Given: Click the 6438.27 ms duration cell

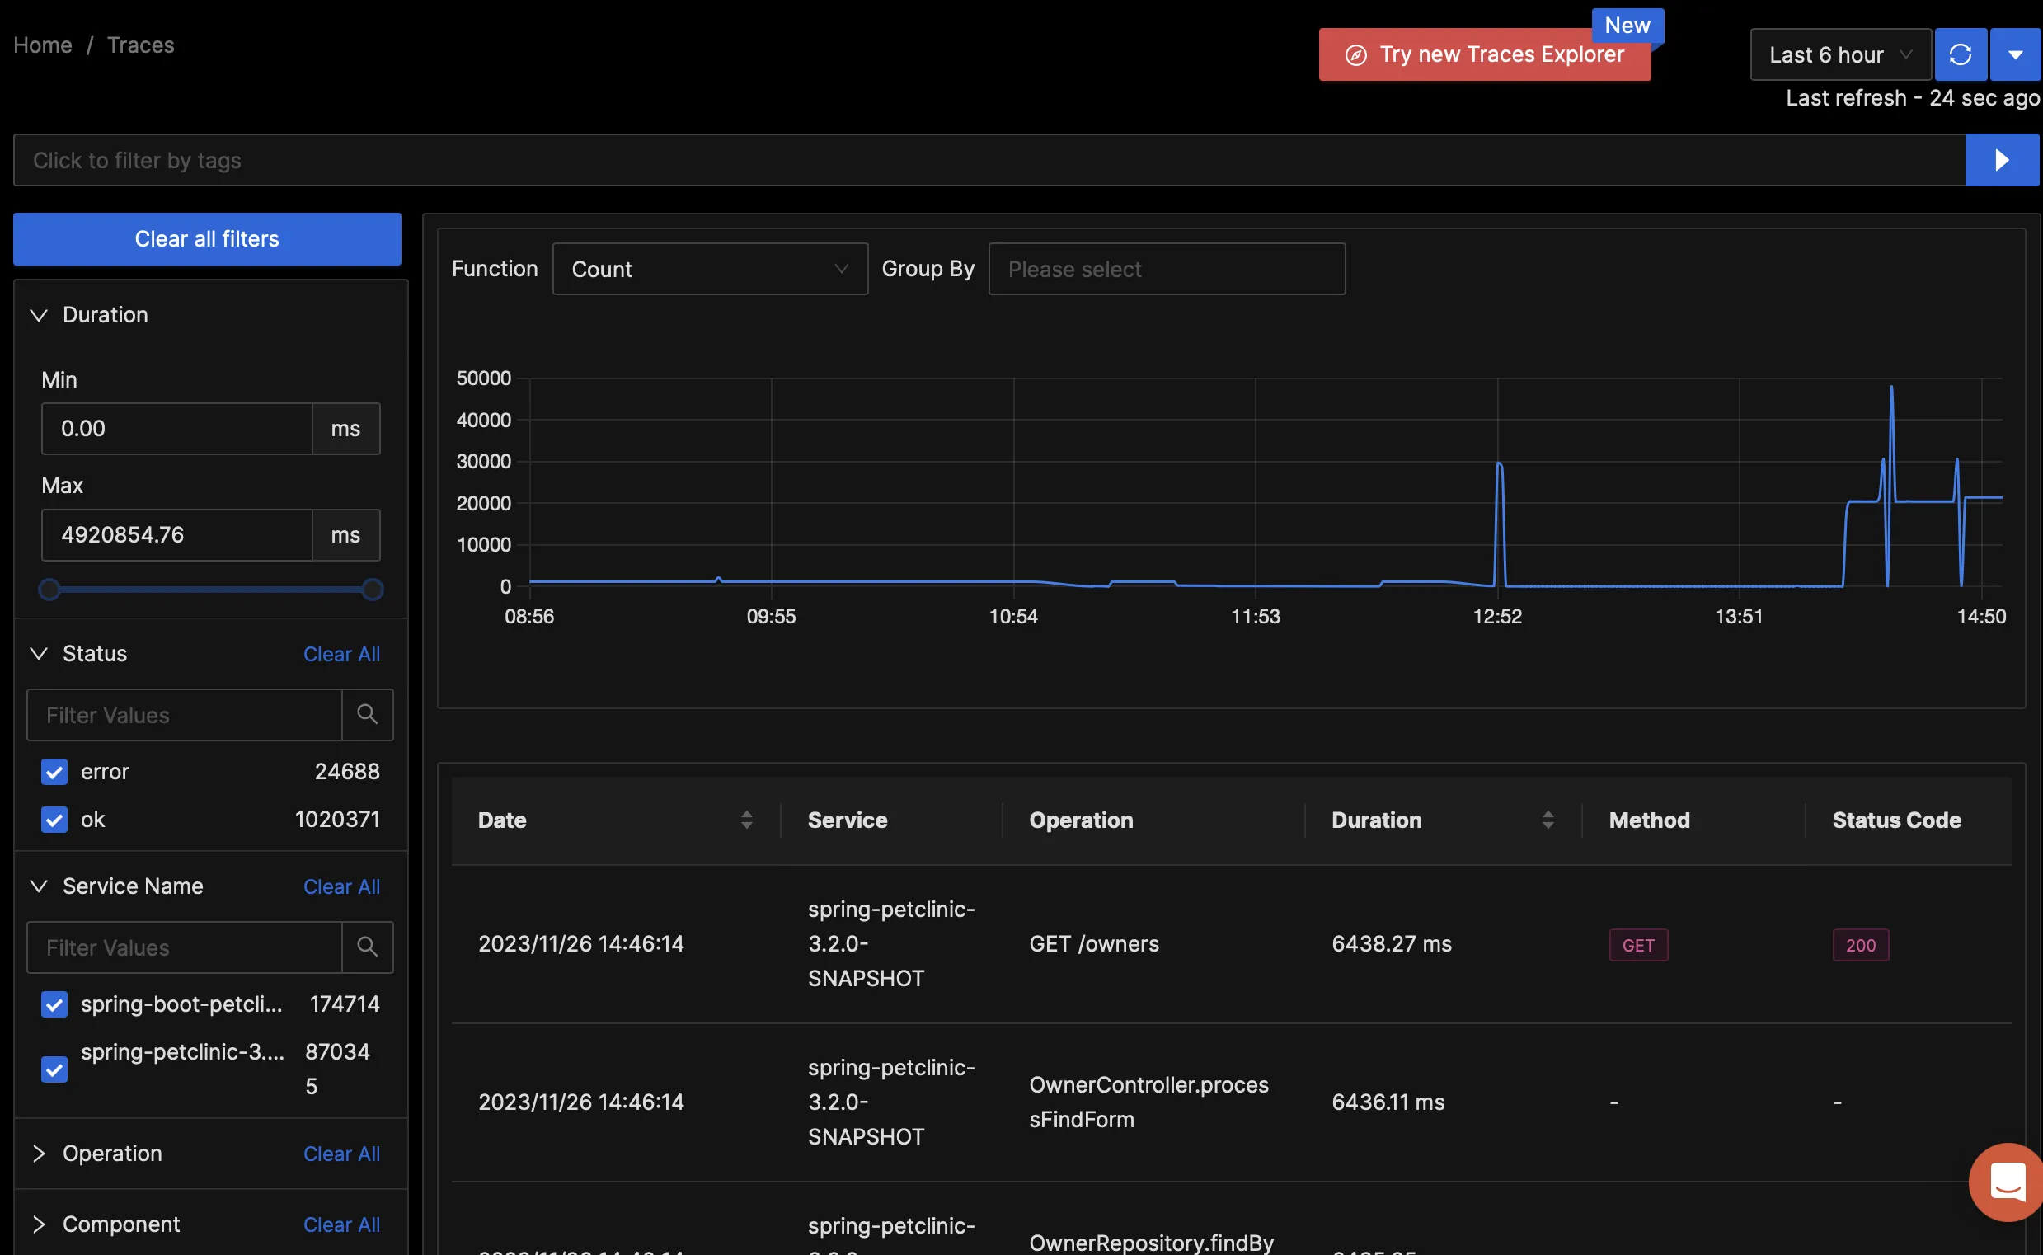Looking at the screenshot, I should click(x=1393, y=944).
